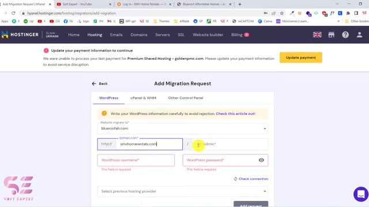Click the Update payment button
The height and width of the screenshot is (207, 369).
click(x=301, y=57)
